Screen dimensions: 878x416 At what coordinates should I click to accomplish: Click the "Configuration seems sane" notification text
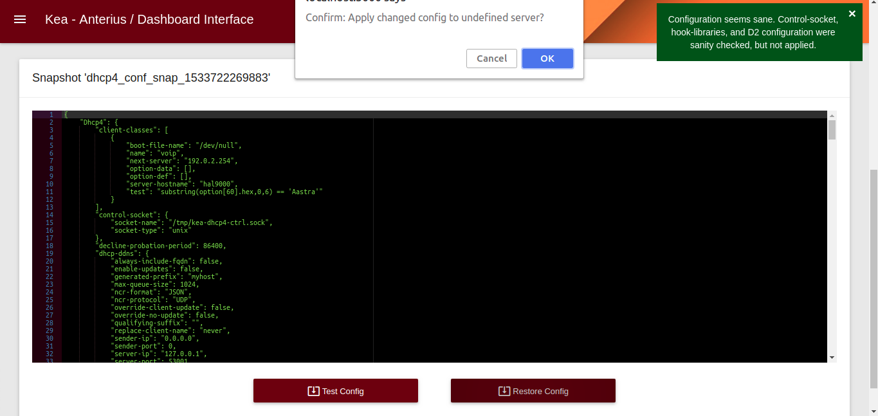tap(753, 33)
